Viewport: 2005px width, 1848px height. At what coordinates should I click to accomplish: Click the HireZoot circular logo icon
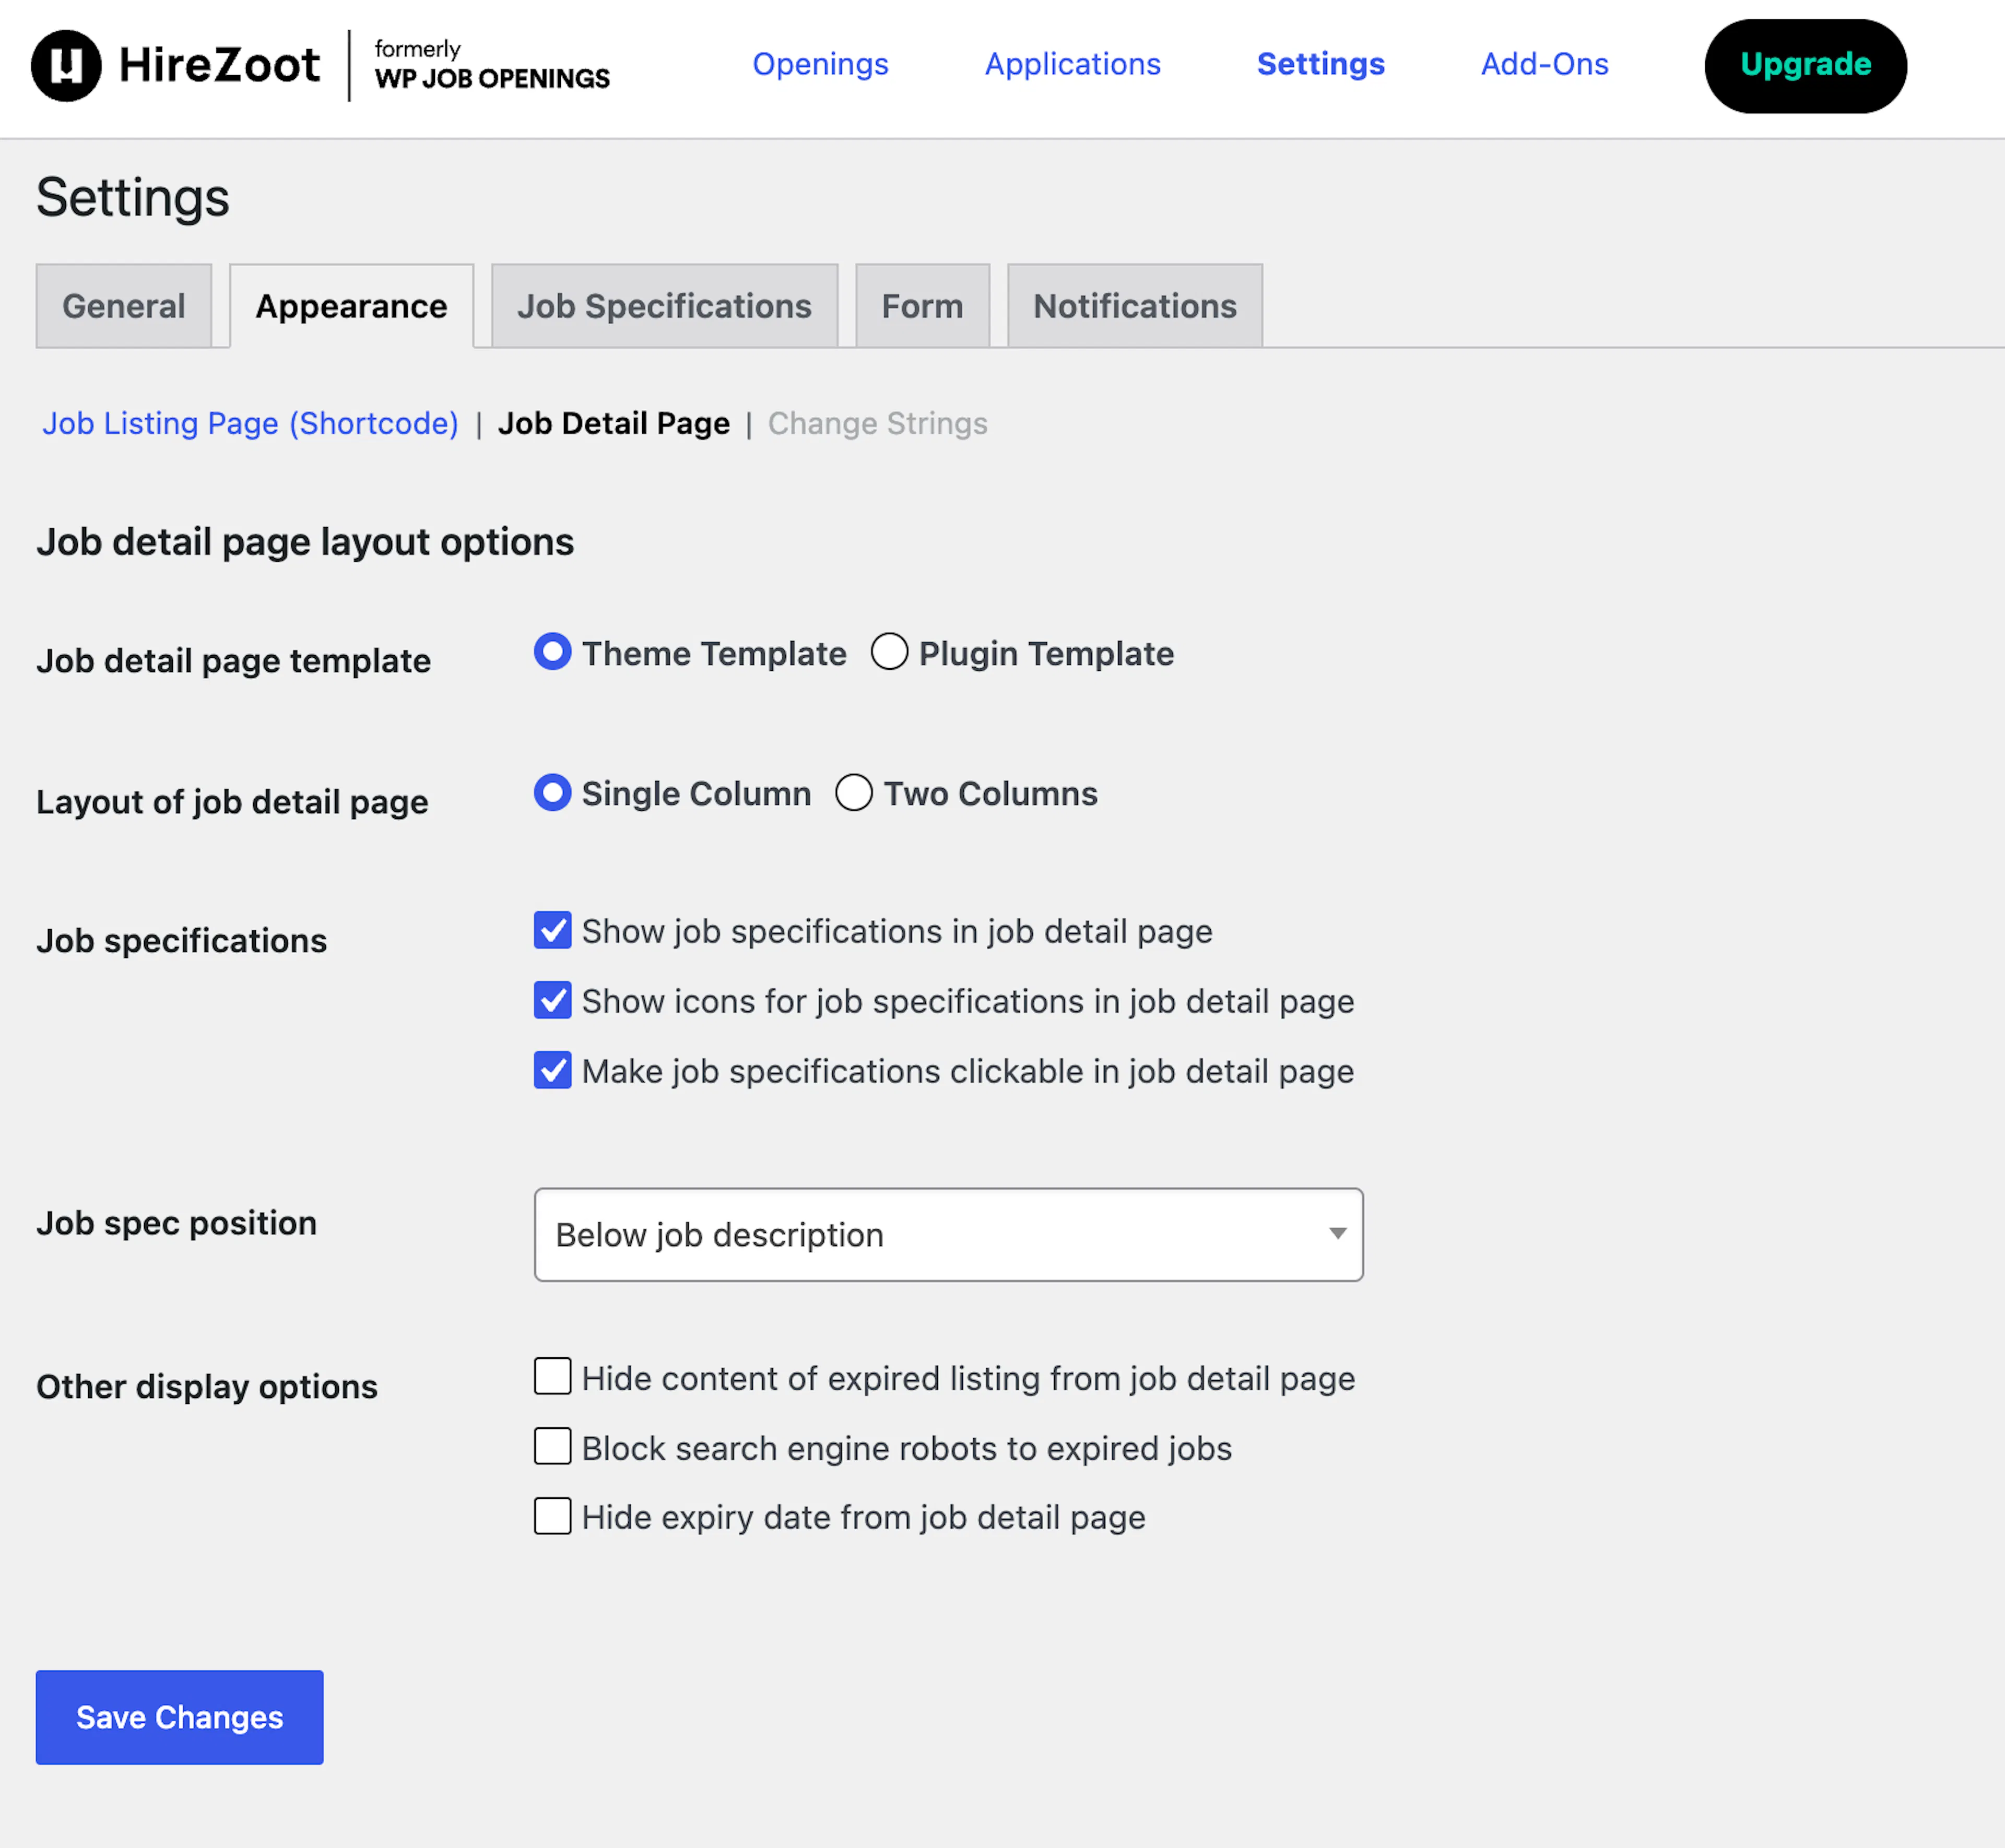[66, 66]
